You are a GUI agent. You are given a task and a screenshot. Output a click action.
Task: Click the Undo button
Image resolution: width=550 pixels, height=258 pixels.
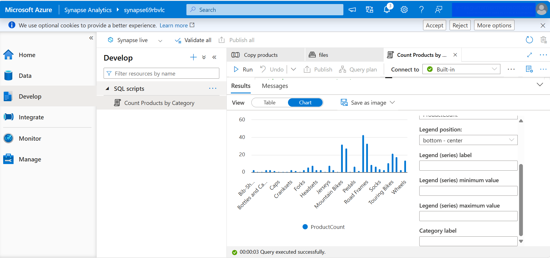[x=272, y=69]
